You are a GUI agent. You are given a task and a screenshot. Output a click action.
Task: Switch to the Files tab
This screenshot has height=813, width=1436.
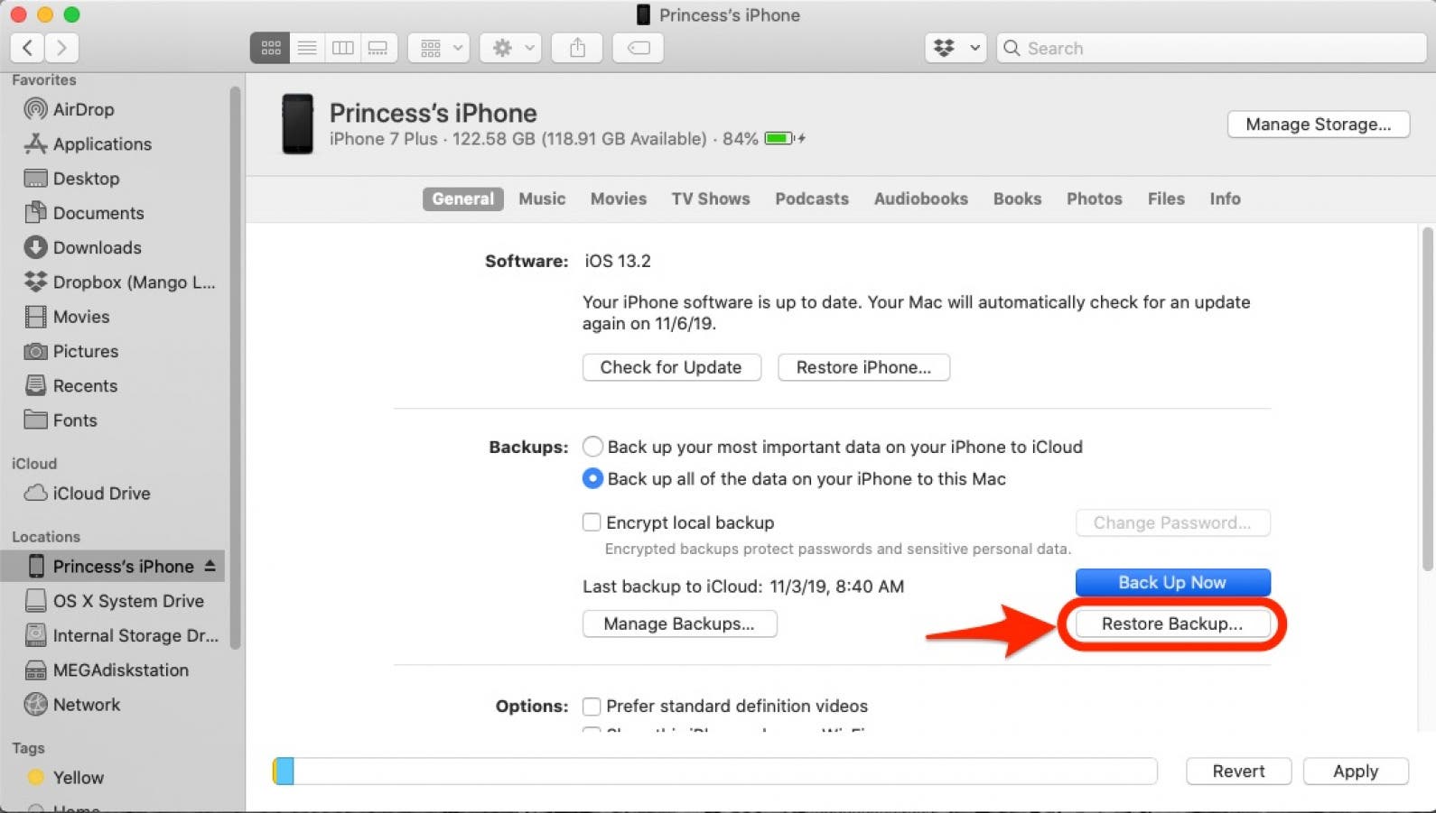[1166, 199]
